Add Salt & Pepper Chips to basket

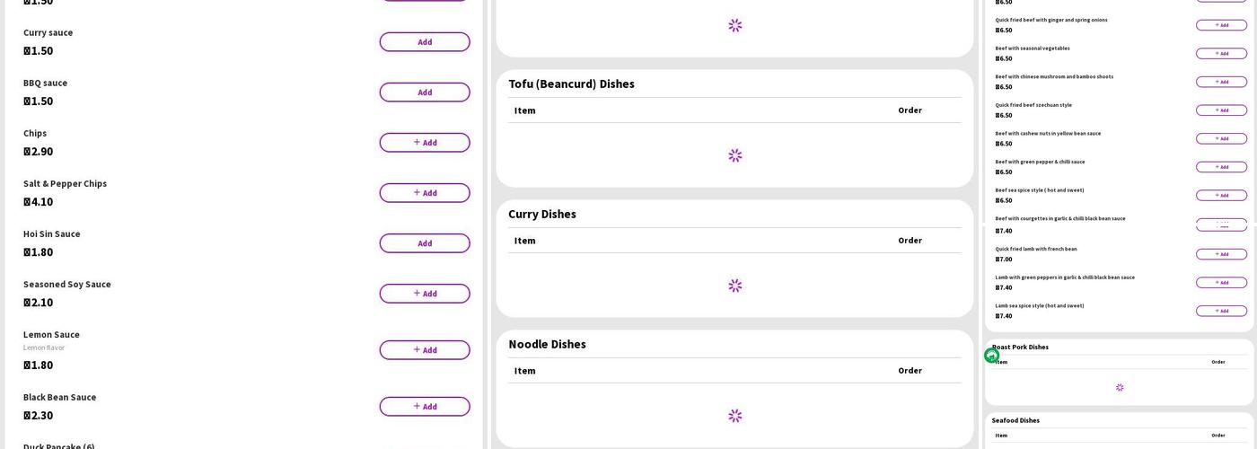point(424,193)
